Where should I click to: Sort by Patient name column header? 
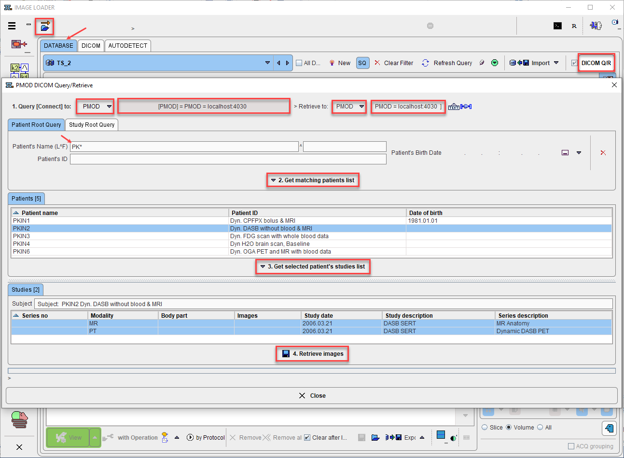(x=120, y=213)
